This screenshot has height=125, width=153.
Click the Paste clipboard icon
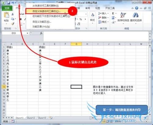pos(6,15)
